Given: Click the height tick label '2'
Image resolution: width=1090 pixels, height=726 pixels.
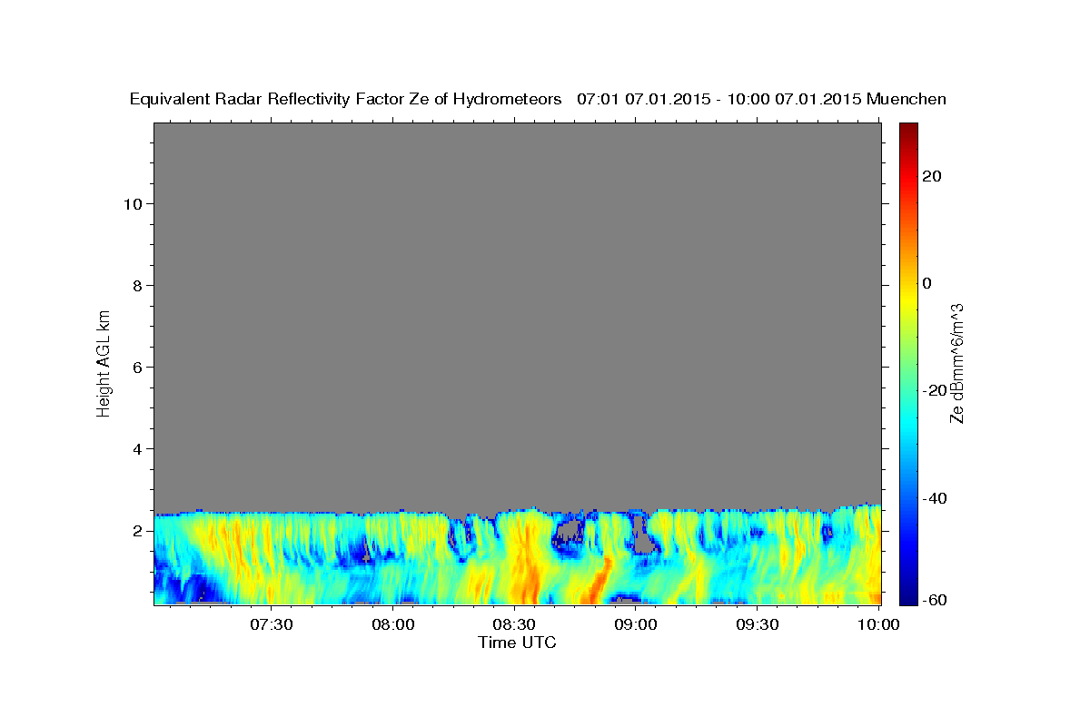Looking at the screenshot, I should pos(135,530).
